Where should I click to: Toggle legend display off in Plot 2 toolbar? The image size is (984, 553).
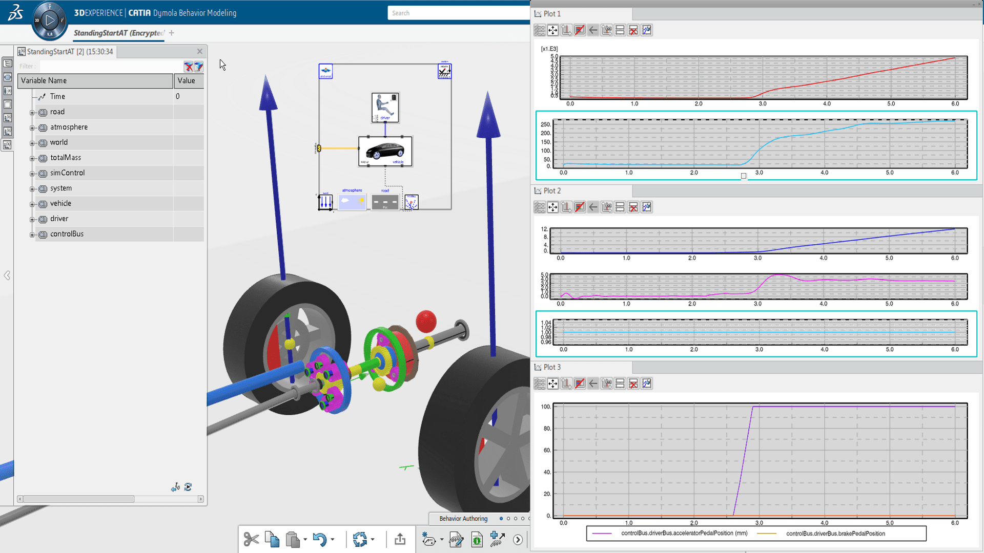click(580, 207)
